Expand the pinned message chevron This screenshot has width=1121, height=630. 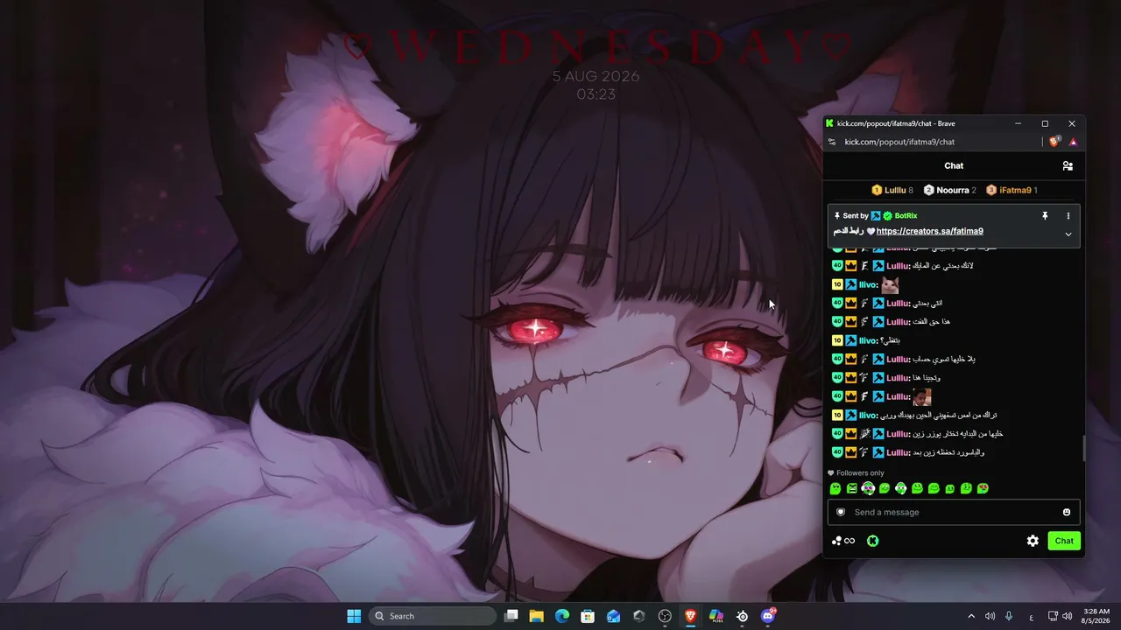tap(1068, 234)
